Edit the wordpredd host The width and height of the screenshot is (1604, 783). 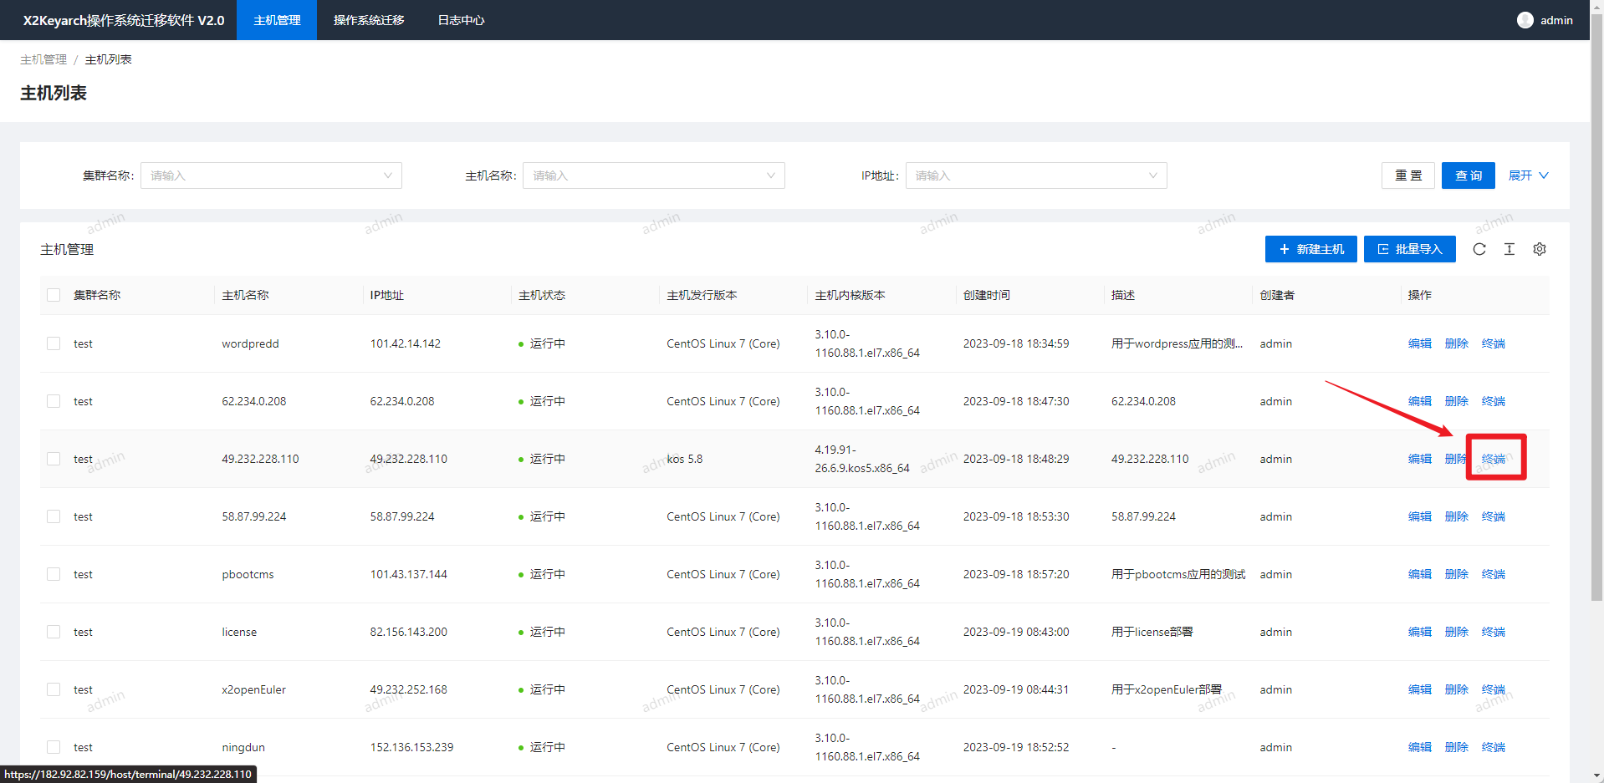pyautogui.click(x=1419, y=343)
